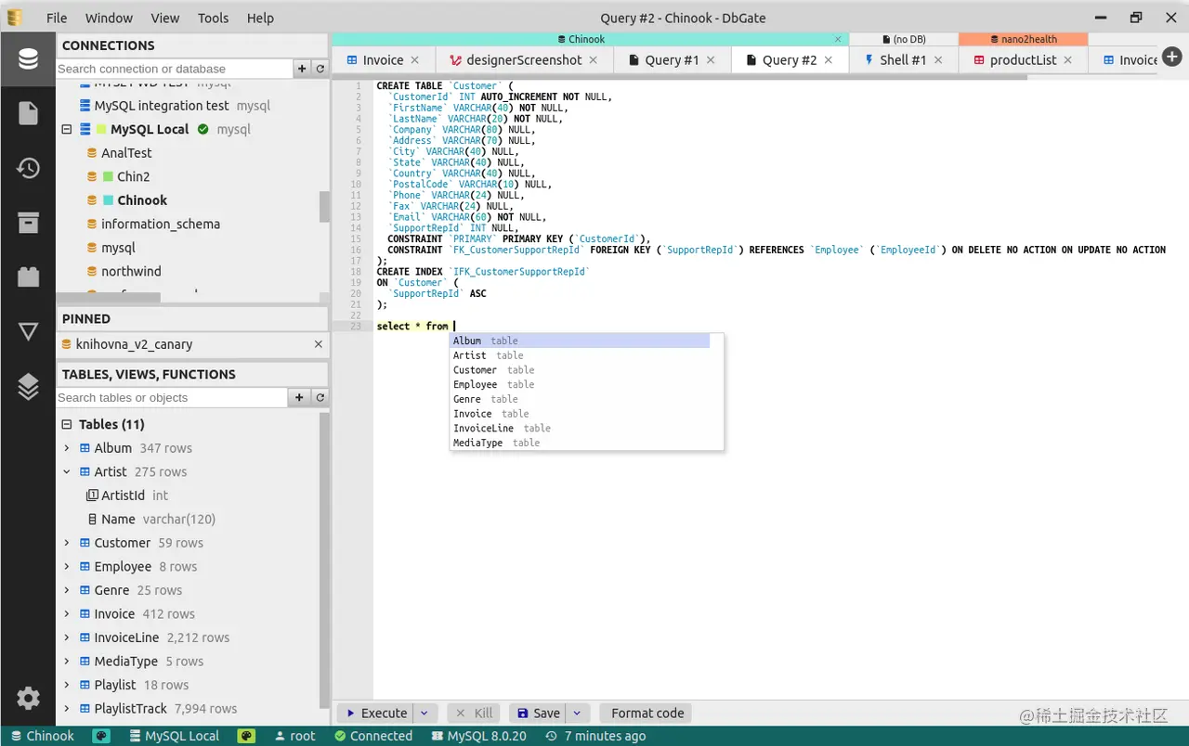Add new connection with plus button
Image resolution: width=1189 pixels, height=746 pixels.
coord(302,69)
